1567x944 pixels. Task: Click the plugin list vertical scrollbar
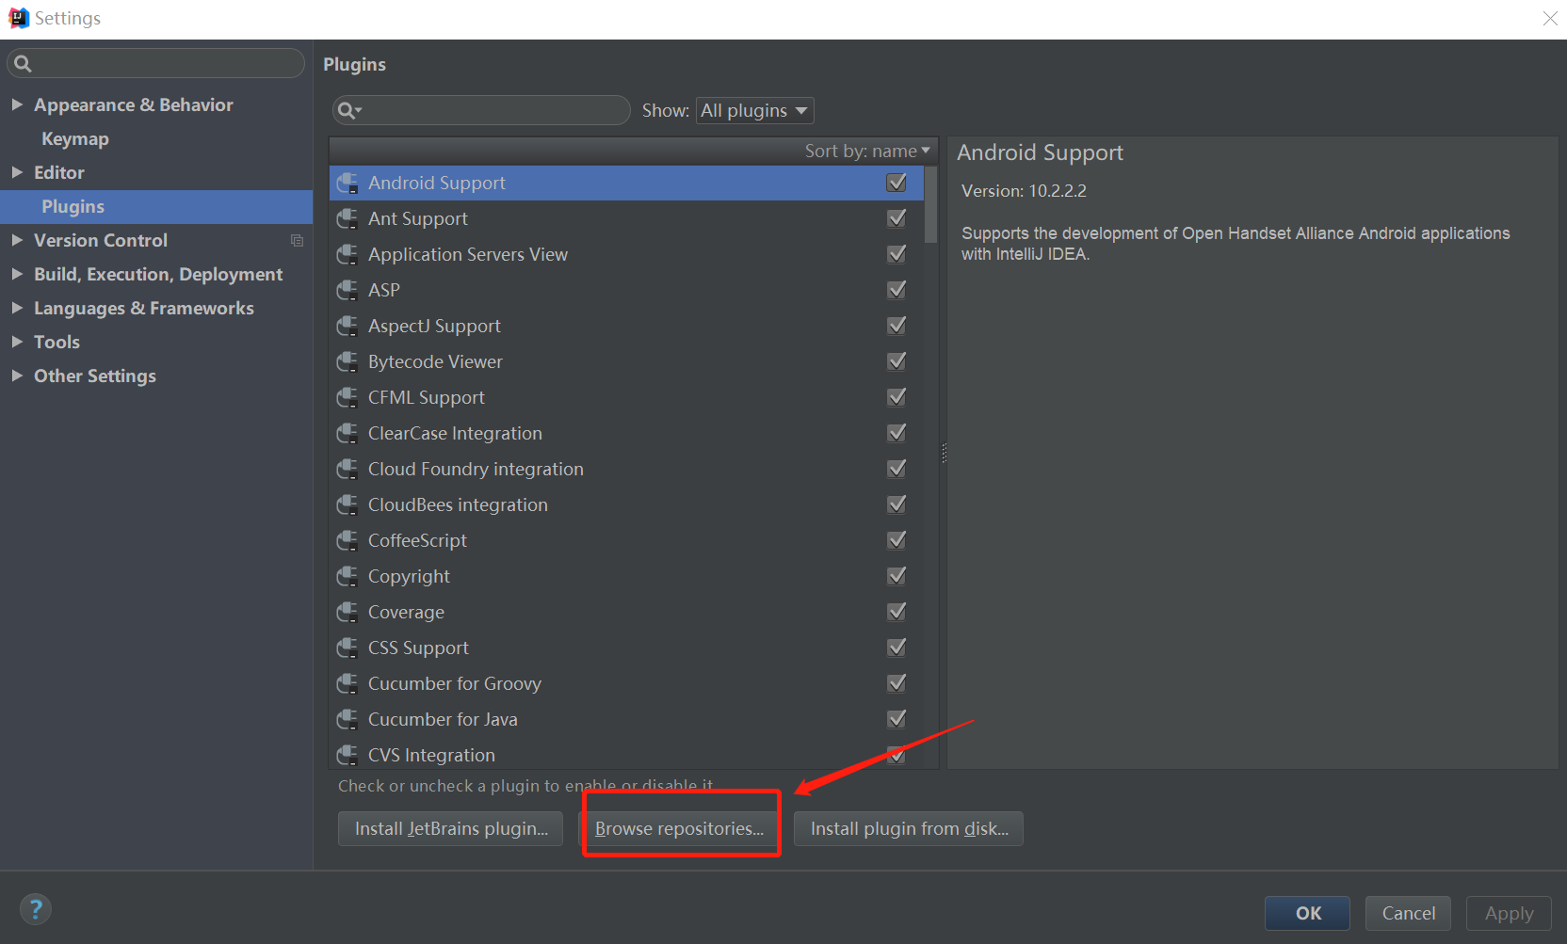point(931,205)
